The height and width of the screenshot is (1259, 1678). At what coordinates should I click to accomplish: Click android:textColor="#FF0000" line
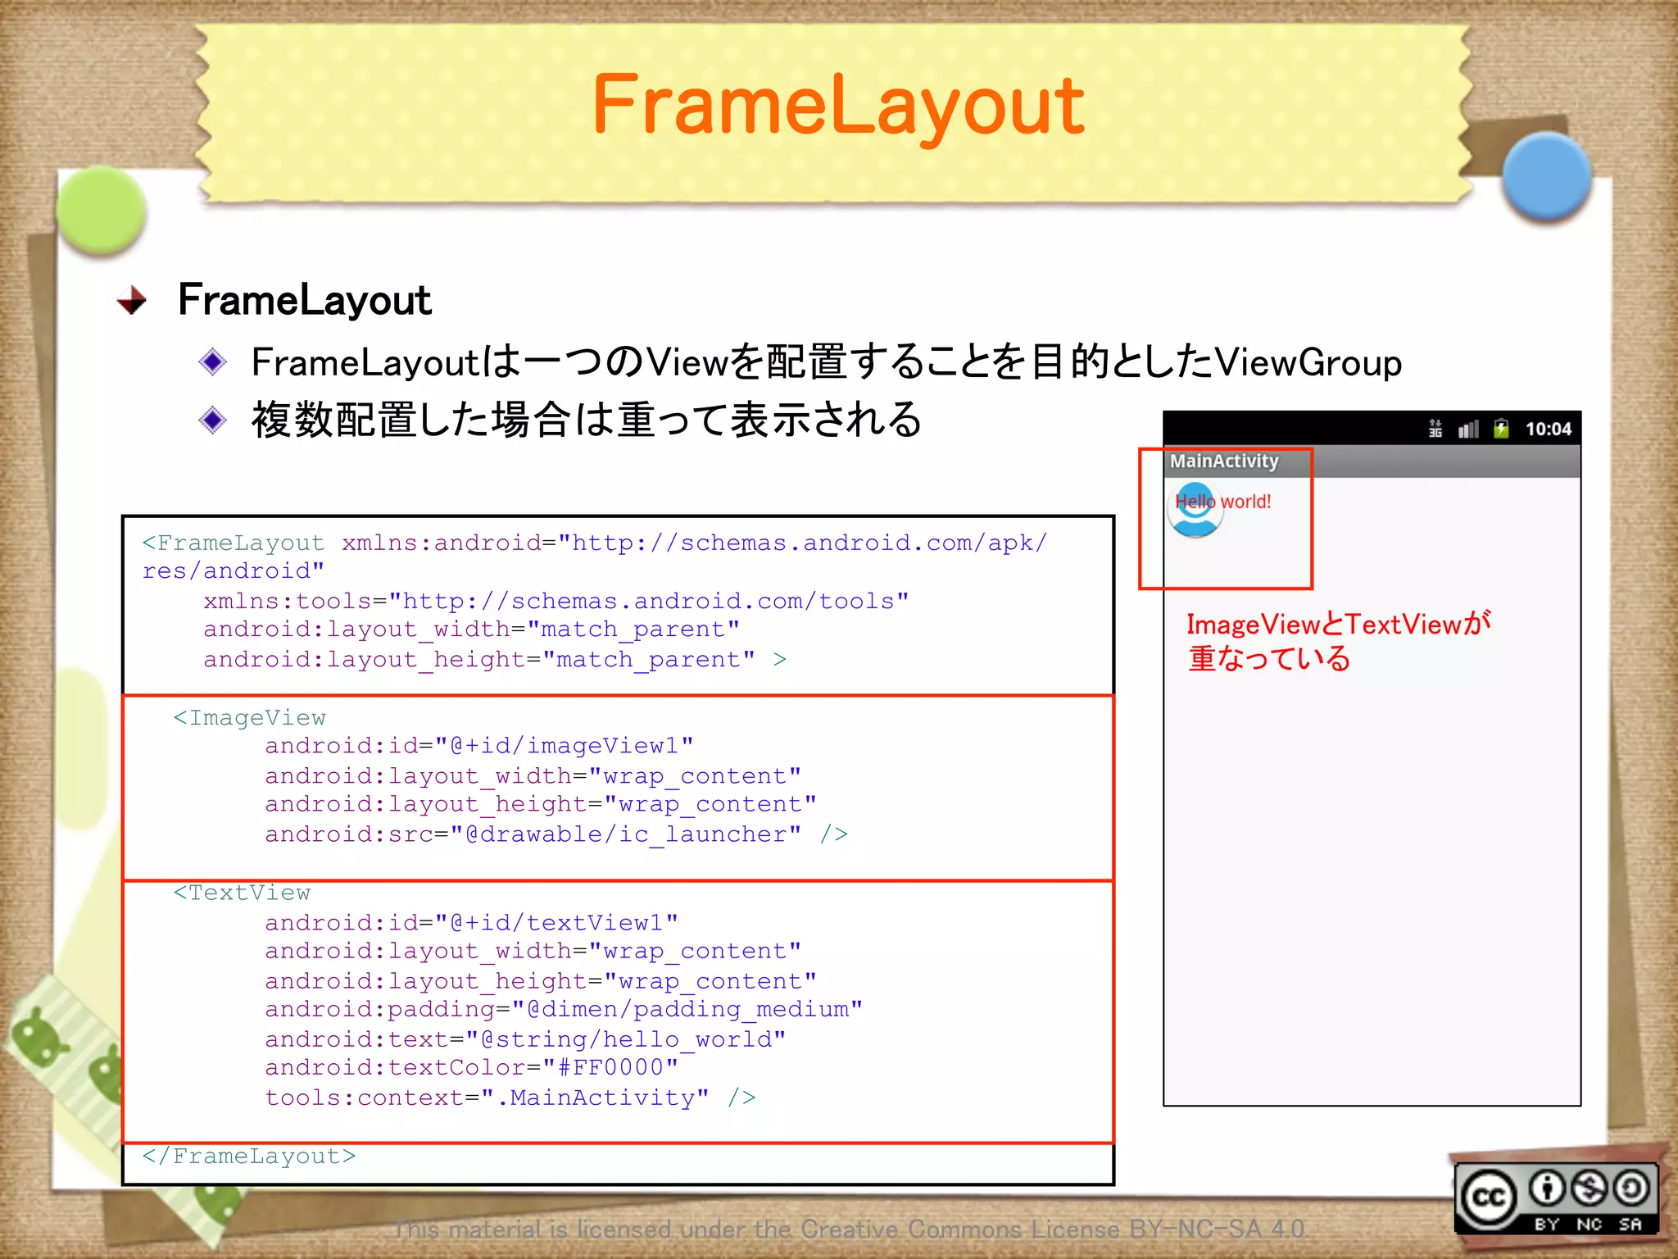pos(472,1068)
